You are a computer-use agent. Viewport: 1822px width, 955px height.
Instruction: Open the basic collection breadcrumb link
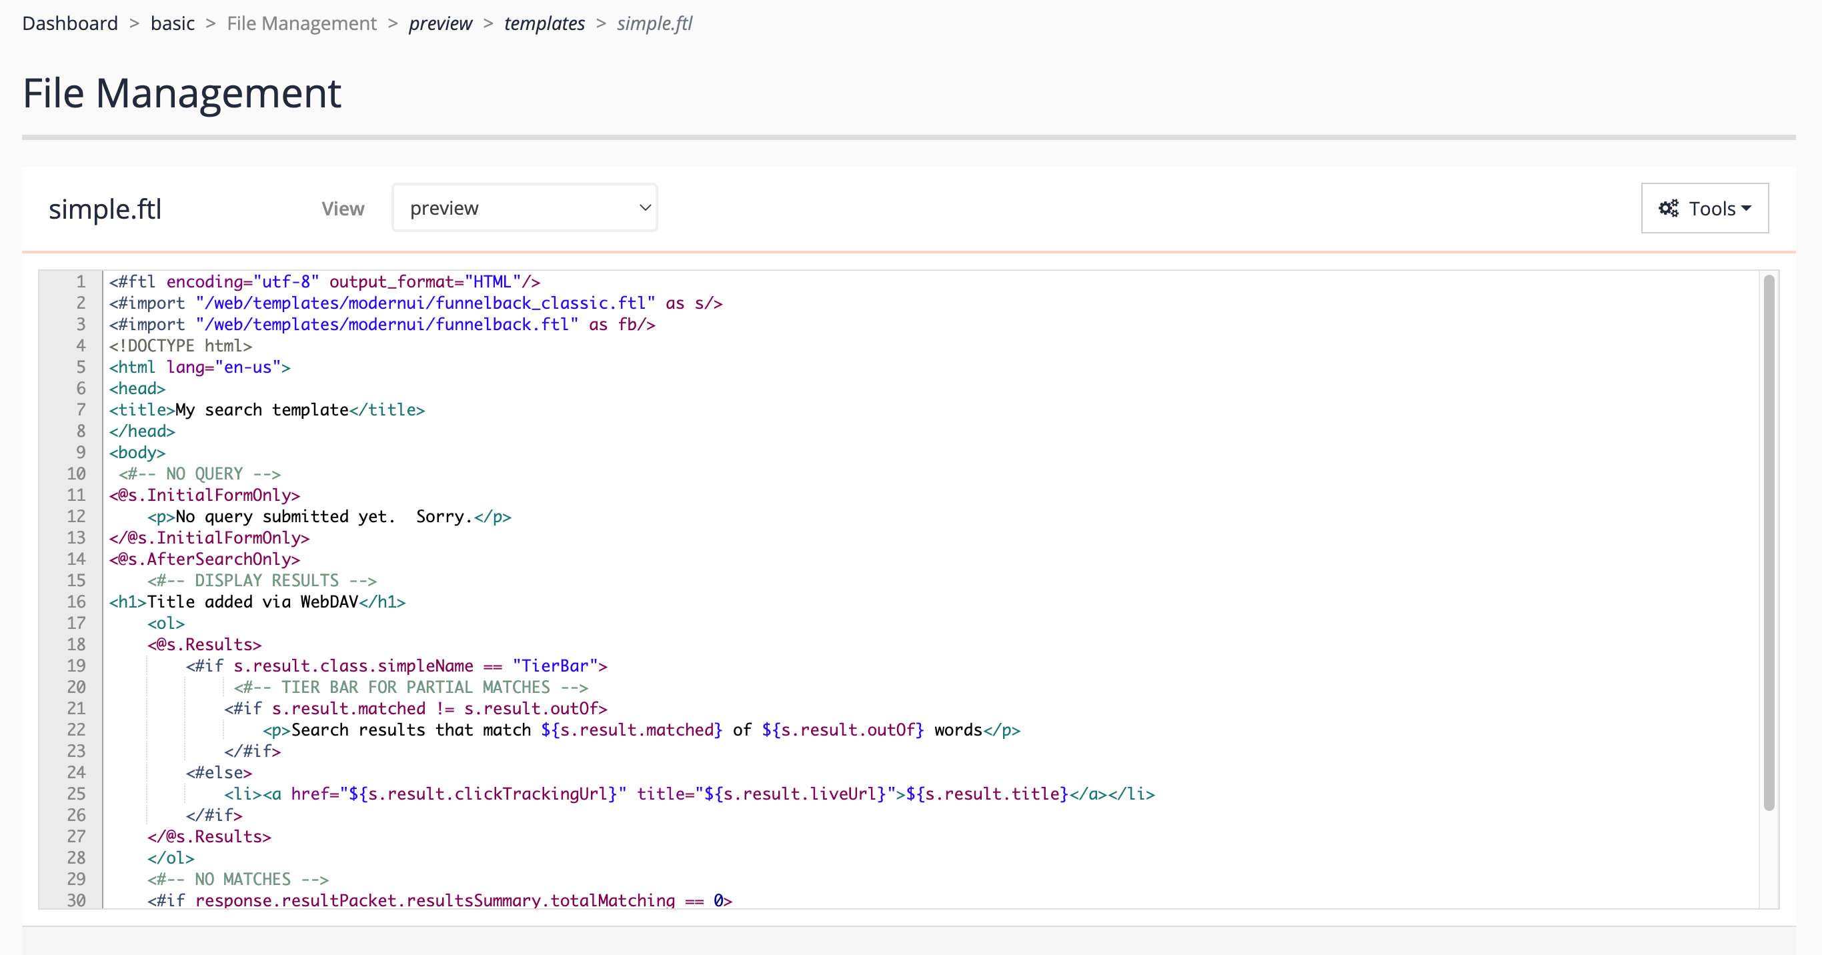172,23
